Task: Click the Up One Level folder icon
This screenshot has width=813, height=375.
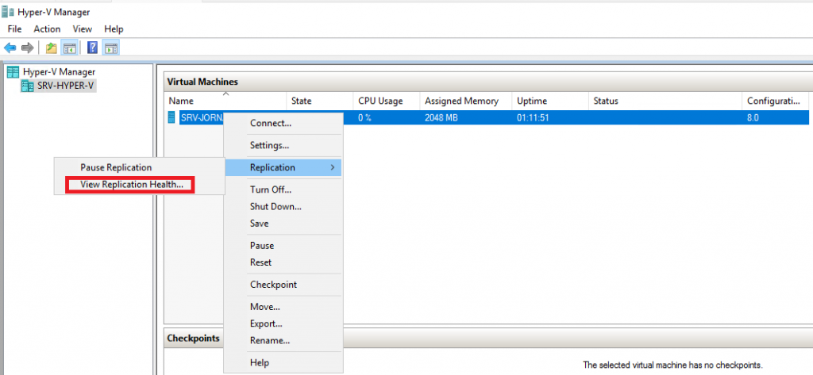Action: pos(52,48)
